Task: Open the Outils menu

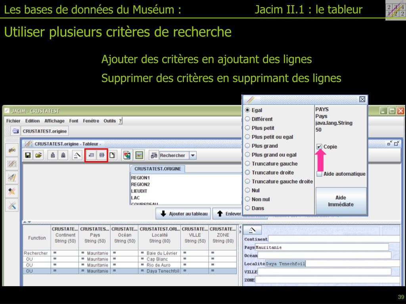Action: [109, 121]
